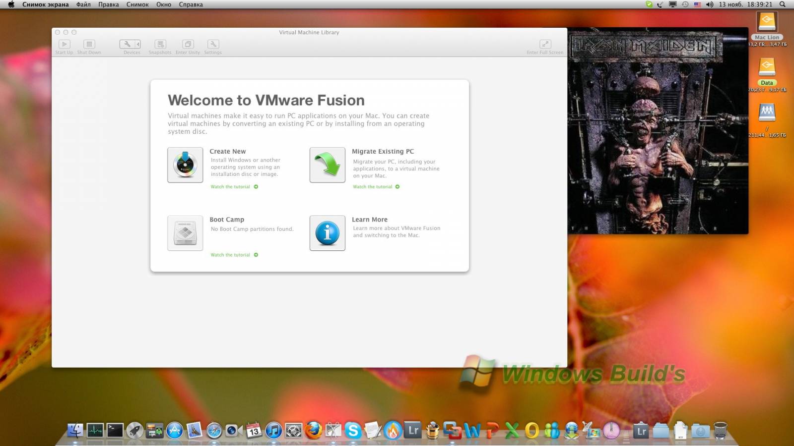Image resolution: width=794 pixels, height=446 pixels.
Task: Open the Apple menu
Action: 11,4
